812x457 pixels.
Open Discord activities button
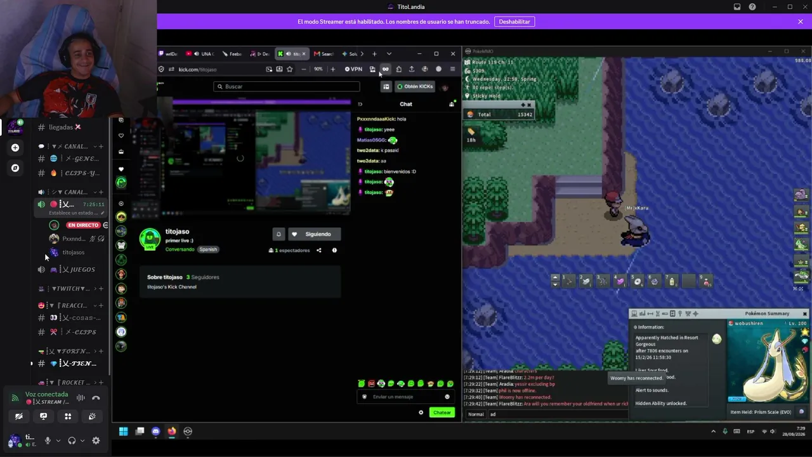point(68,416)
